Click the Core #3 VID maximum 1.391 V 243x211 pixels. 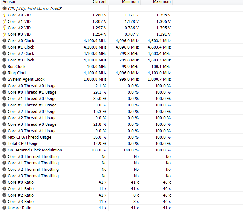point(164,34)
